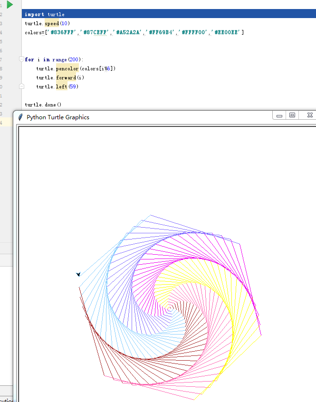This screenshot has height=402, width=316.
Task: Click the pencolor method call
Action: (x=67, y=68)
